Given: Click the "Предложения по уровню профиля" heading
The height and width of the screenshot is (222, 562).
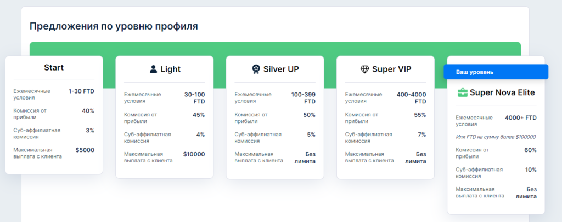Looking at the screenshot, I should [x=114, y=26].
